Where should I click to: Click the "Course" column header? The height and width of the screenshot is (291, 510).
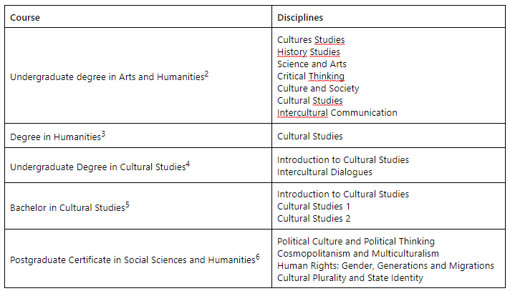point(25,17)
